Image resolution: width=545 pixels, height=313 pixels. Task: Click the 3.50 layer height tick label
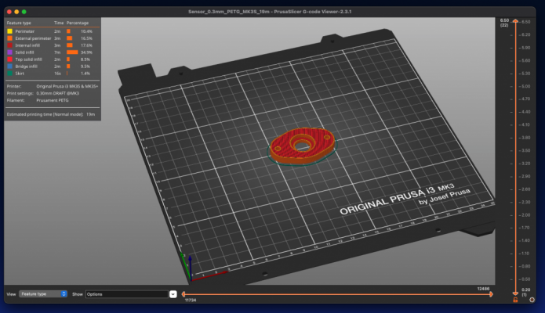pos(525,150)
